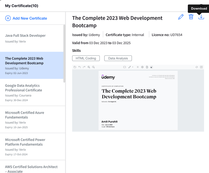Open Microsoft Certified Azure Fundamentals certificate
Image resolution: width=209 pixels, height=173 pixels.
click(x=33, y=119)
